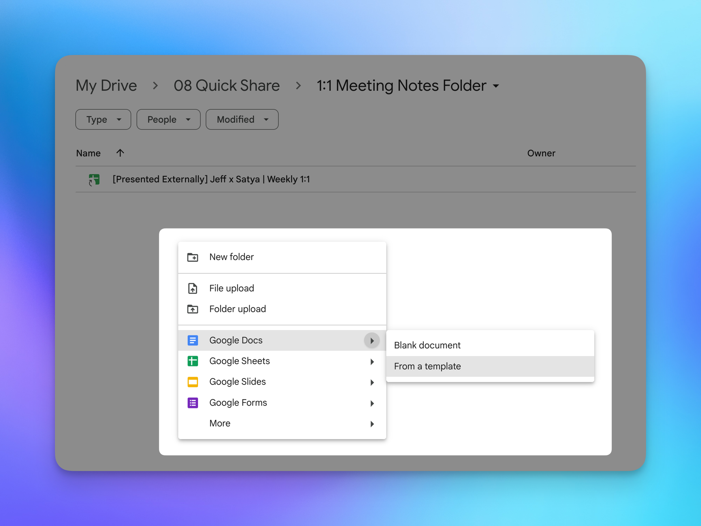Click the Folder upload icon
The image size is (701, 526).
pyautogui.click(x=192, y=309)
